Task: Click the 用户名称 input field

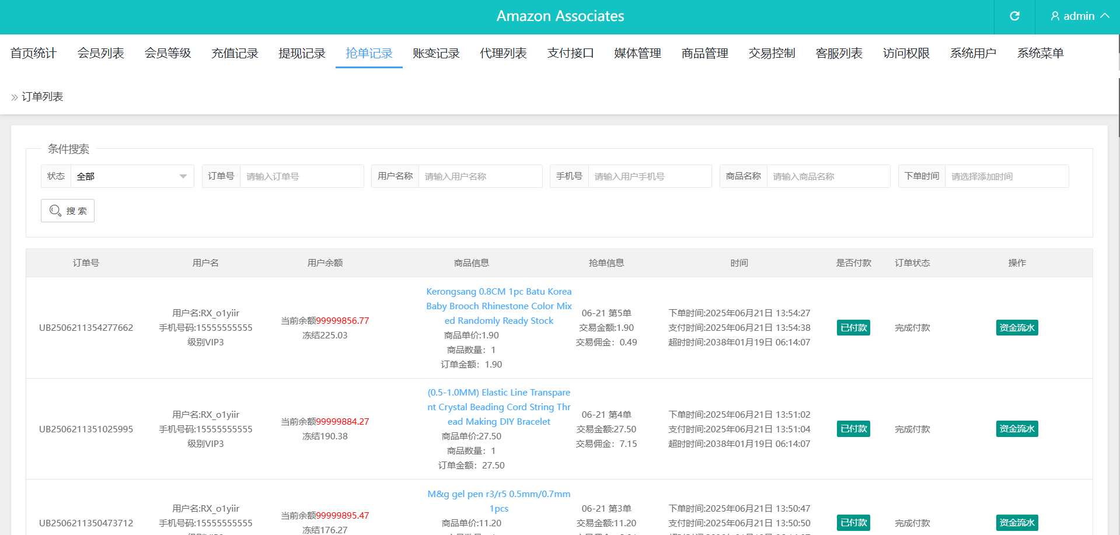Action: click(x=480, y=176)
